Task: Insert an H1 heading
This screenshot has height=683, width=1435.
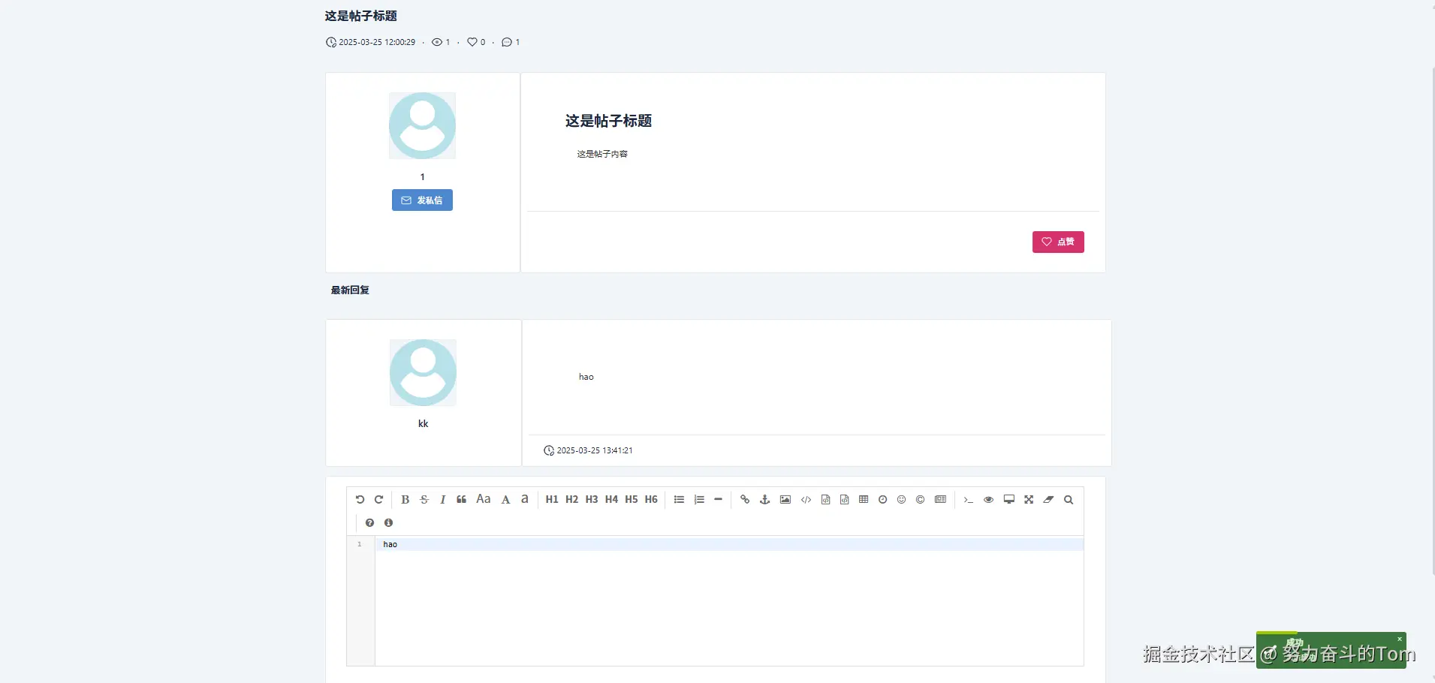Action: pyautogui.click(x=552, y=500)
